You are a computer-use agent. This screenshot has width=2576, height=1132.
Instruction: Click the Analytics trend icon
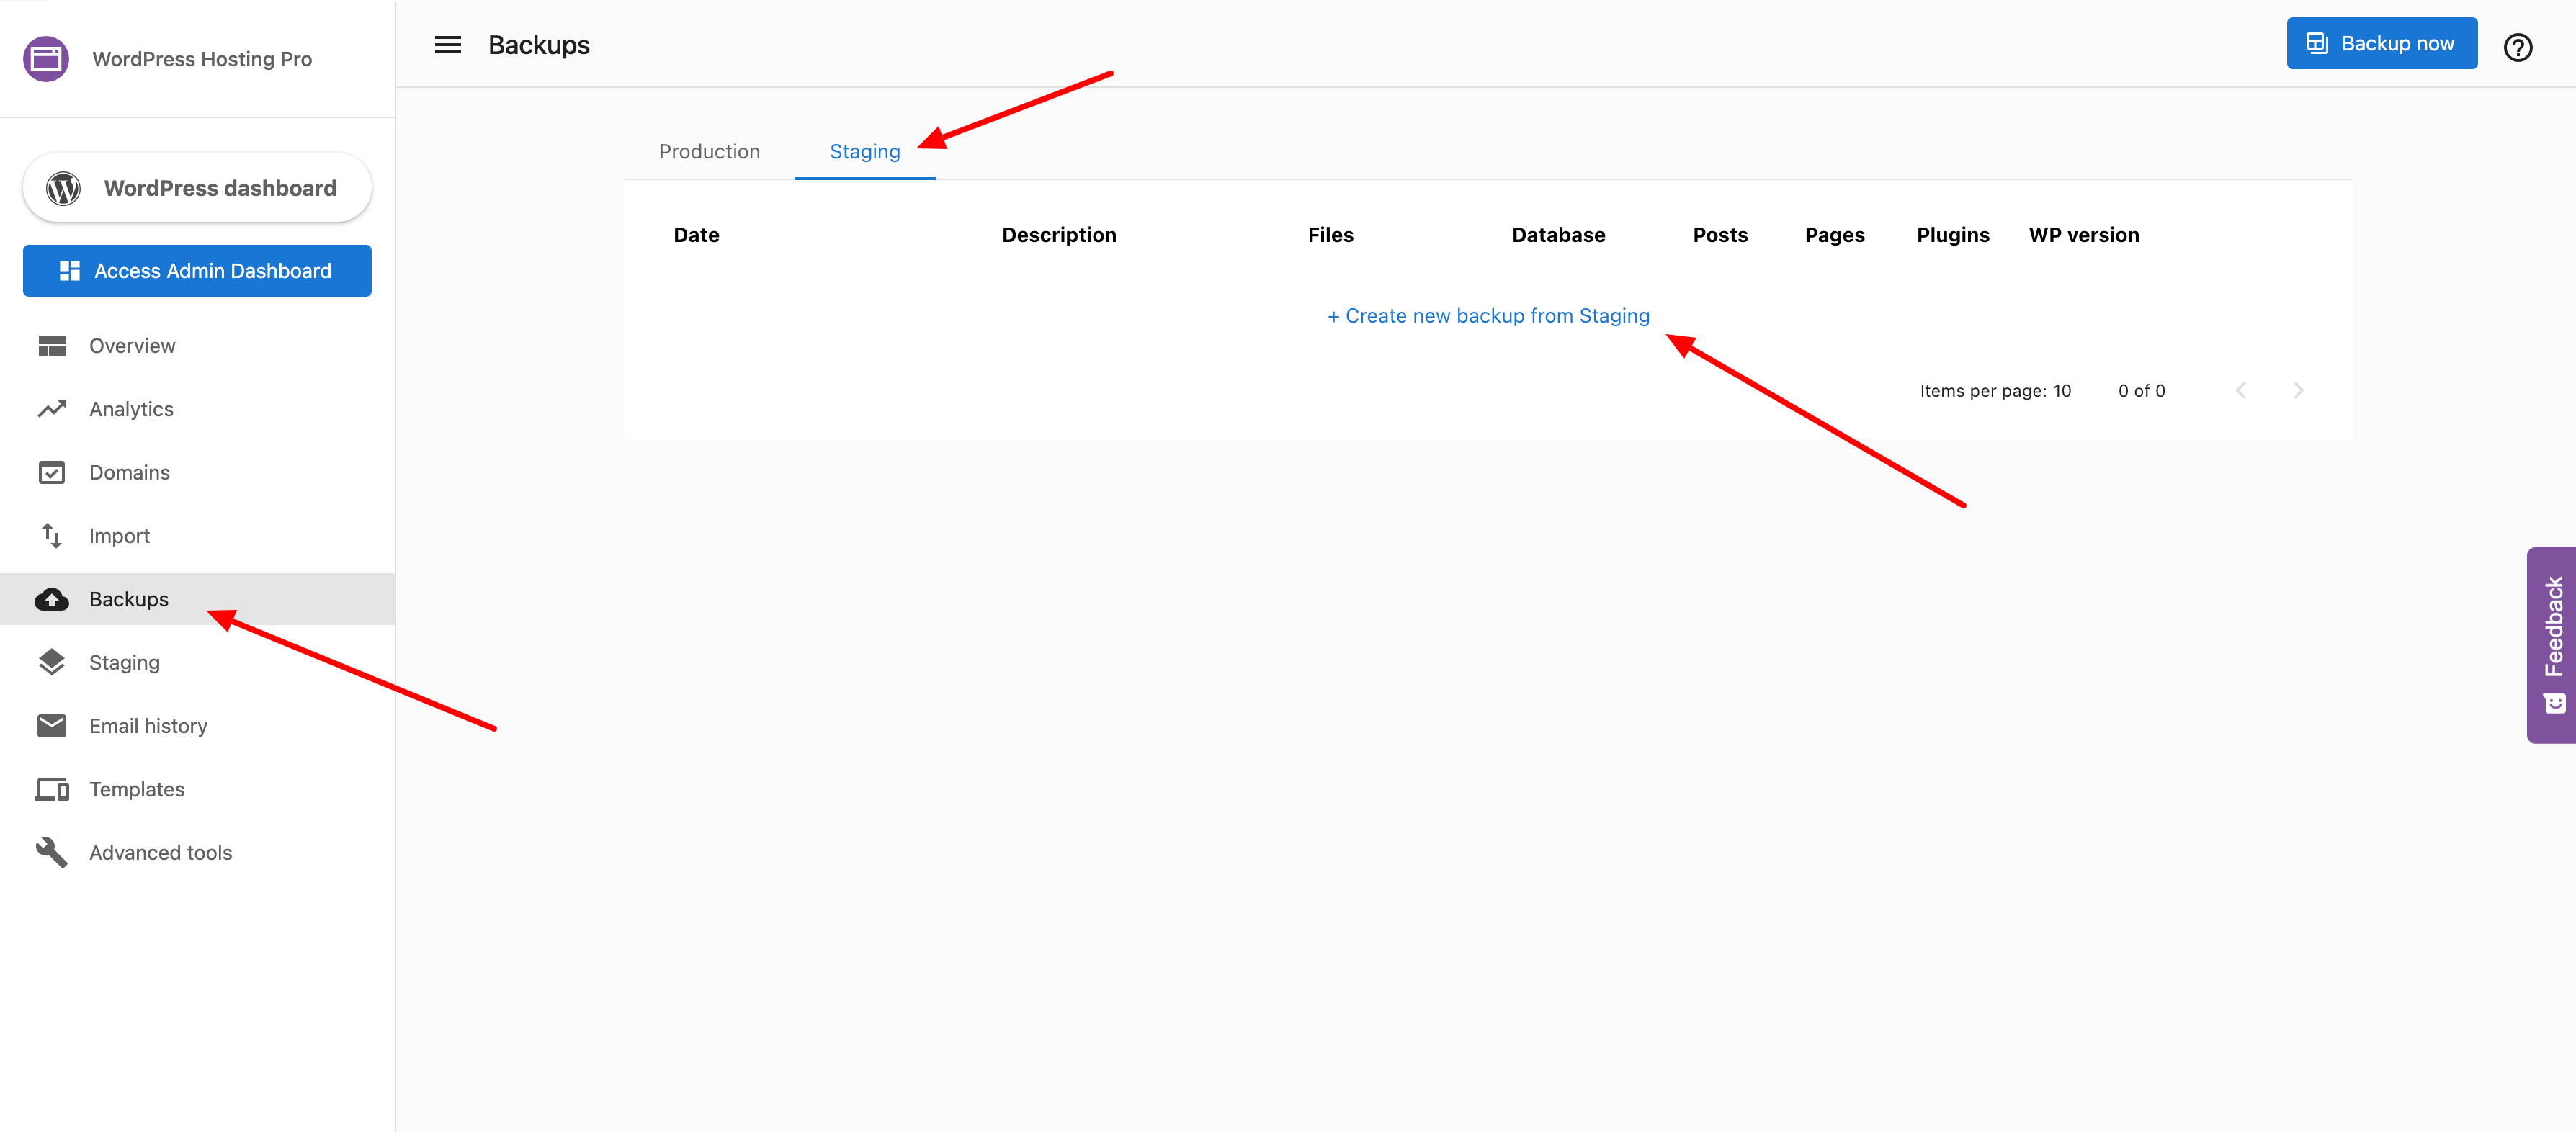click(x=52, y=409)
